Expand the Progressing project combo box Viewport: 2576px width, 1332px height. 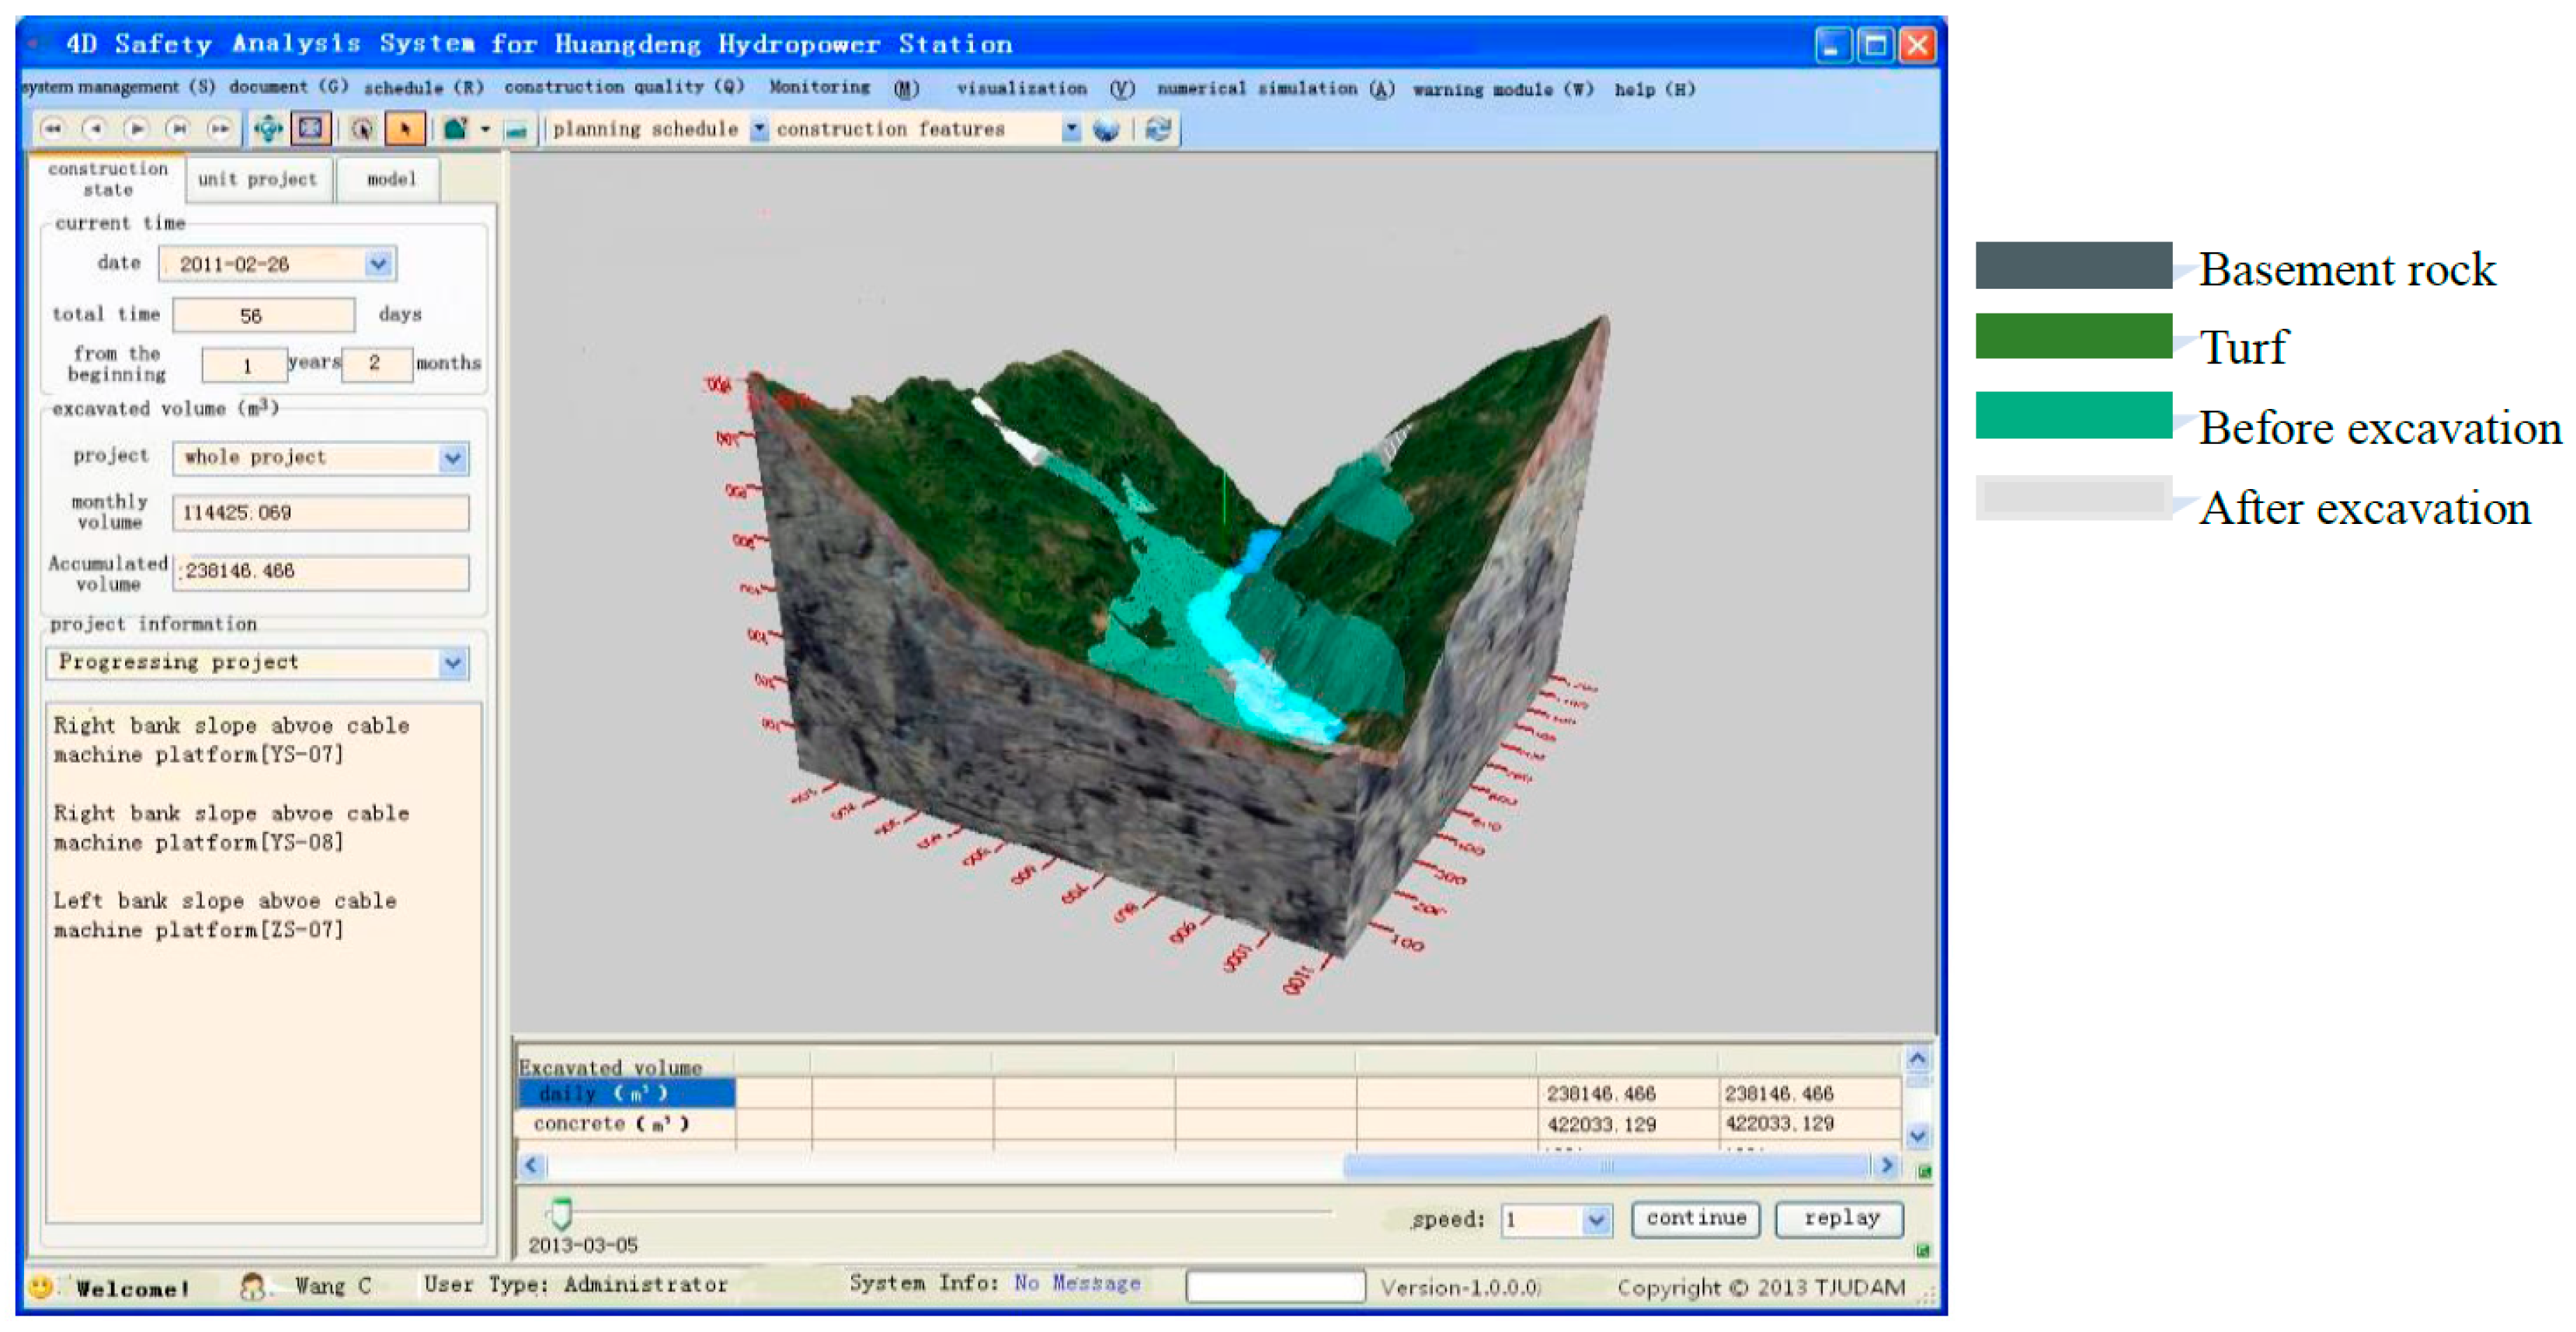[452, 662]
